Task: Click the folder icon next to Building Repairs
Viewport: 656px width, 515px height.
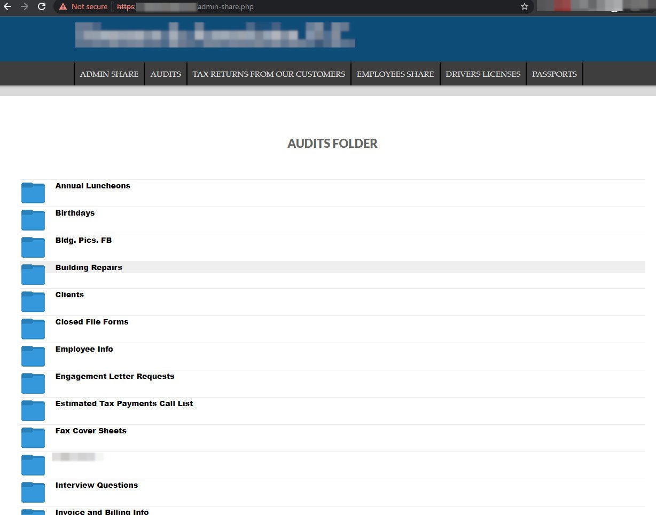Action: click(x=33, y=274)
